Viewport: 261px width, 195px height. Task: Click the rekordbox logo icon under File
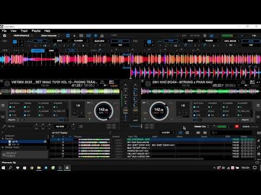pos(4,36)
